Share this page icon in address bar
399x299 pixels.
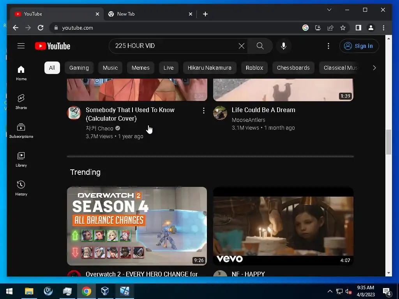(330, 28)
